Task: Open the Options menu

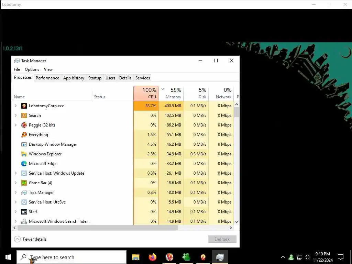Action: (x=32, y=69)
